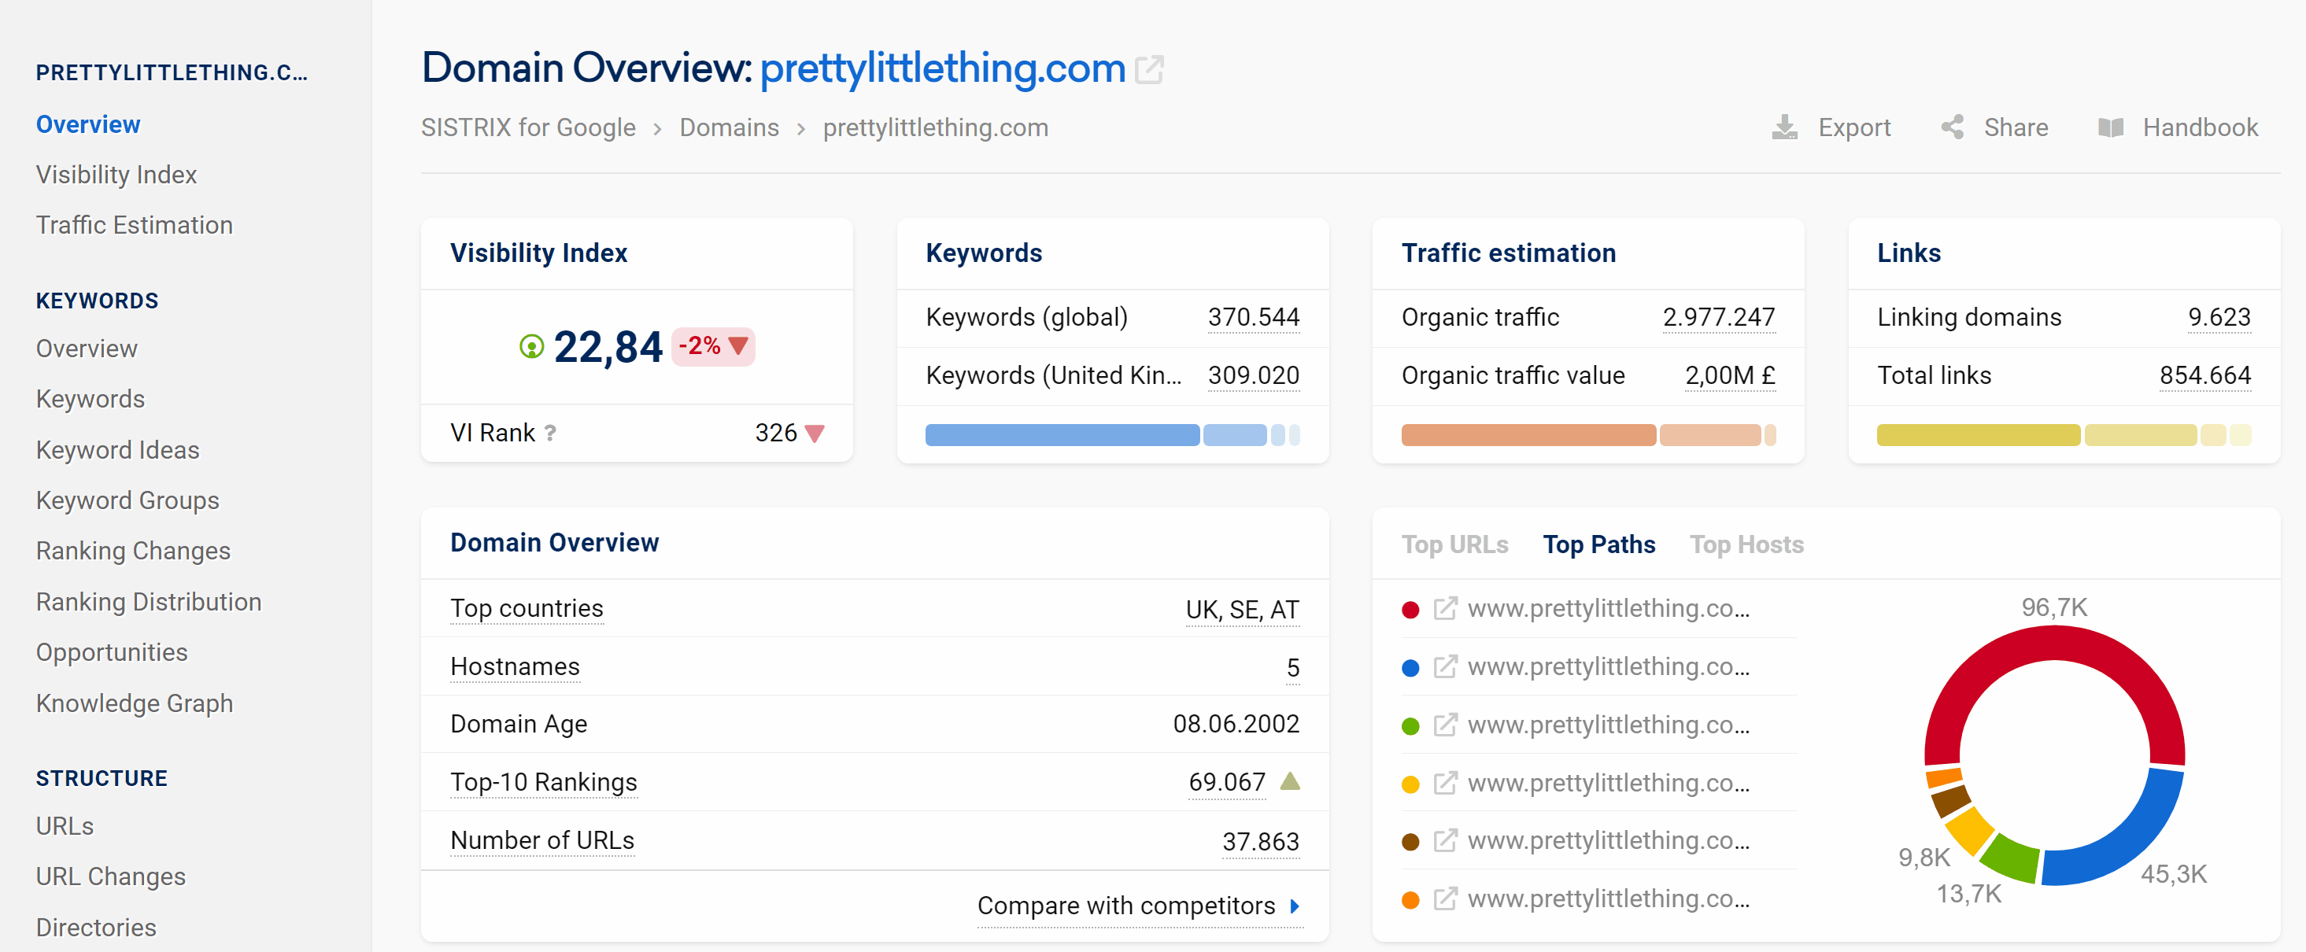The image size is (2306, 952).
Task: Open Keyword Ideas in the sidebar
Action: point(117,450)
